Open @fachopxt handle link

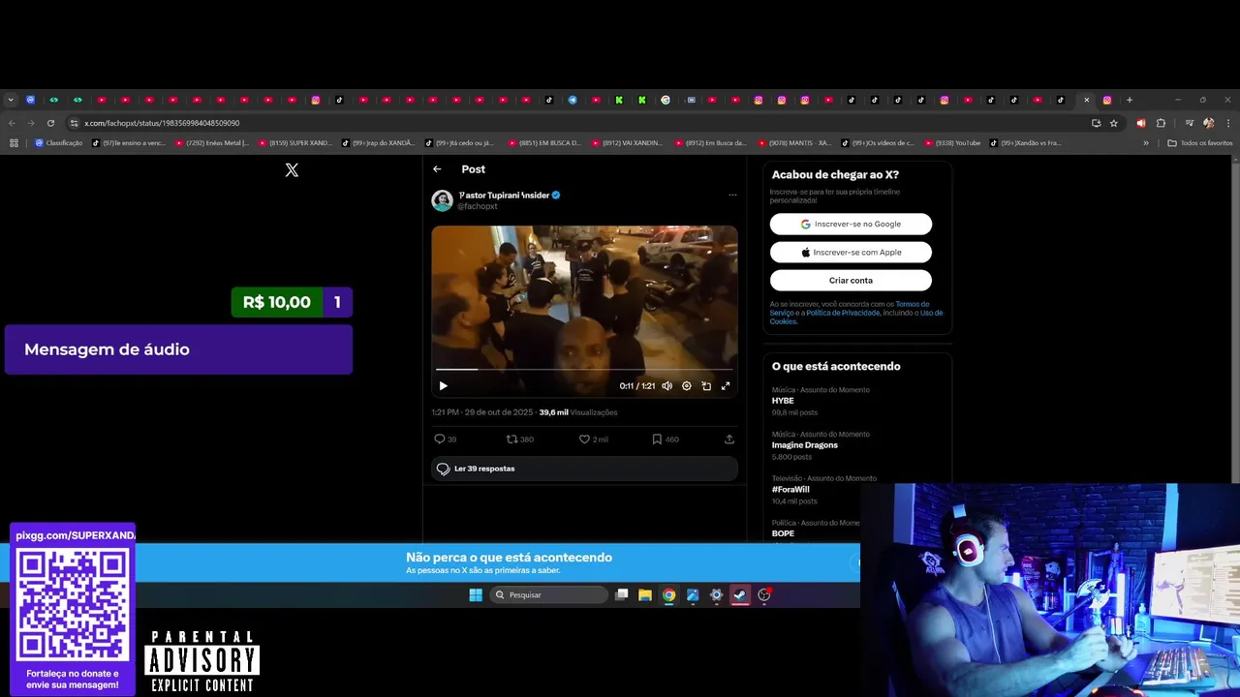478,206
